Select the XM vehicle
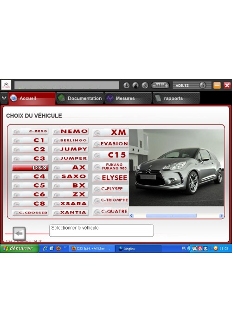Screen dimensions: 232x332 [110, 132]
